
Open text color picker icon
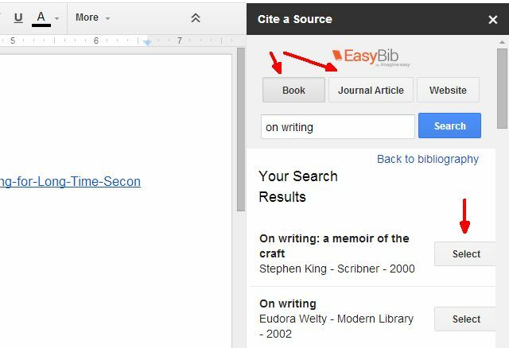tap(41, 18)
